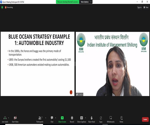Expand the arrow next to Chat
The height and width of the screenshot is (125, 150).
tap(55, 118)
